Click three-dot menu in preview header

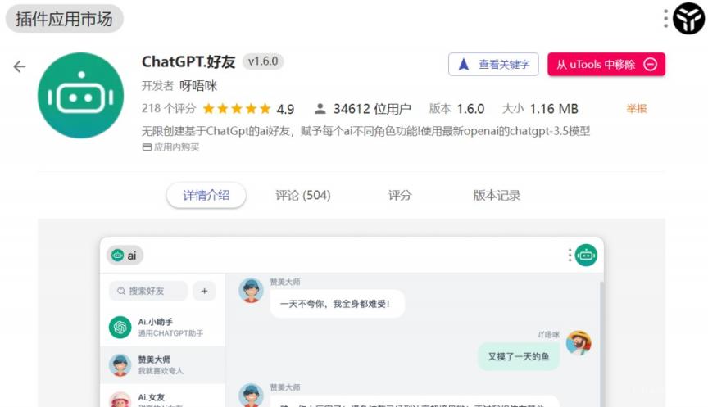coord(570,256)
